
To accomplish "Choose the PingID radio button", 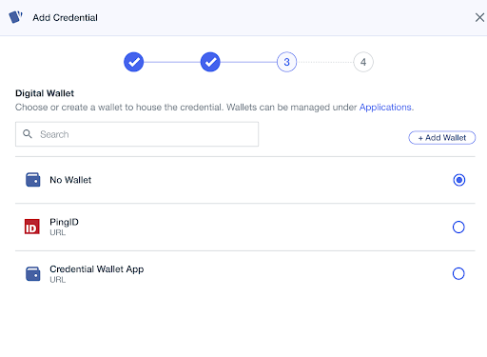I will point(458,227).
